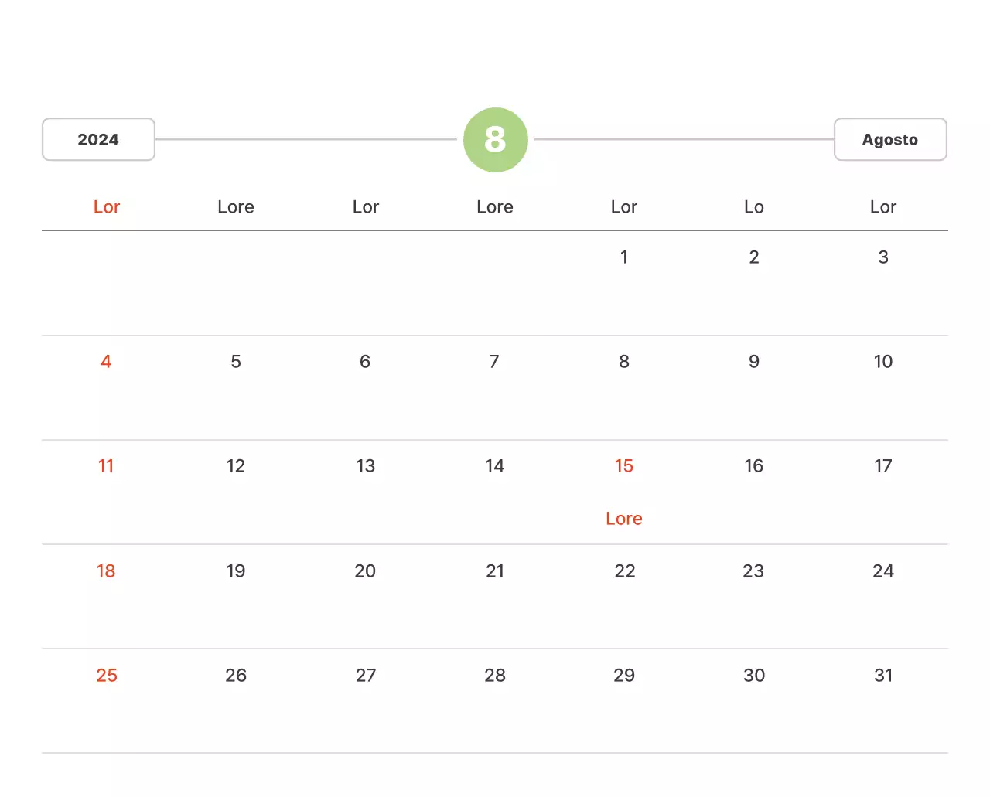Select day 13 in the calendar
The image size is (990, 797).
point(366,466)
